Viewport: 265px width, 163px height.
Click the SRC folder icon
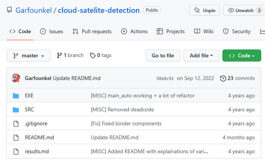click(x=16, y=110)
